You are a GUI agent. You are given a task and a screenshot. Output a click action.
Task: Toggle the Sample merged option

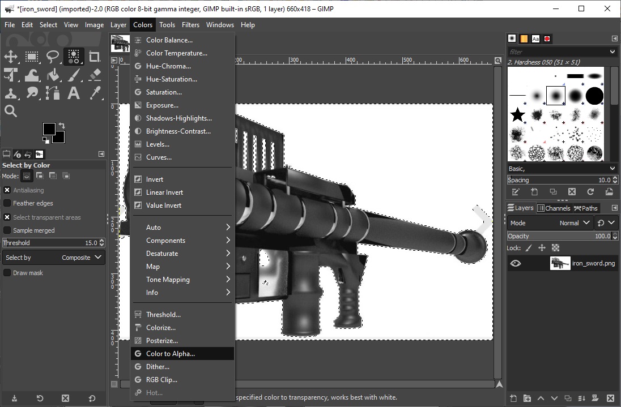(7, 230)
